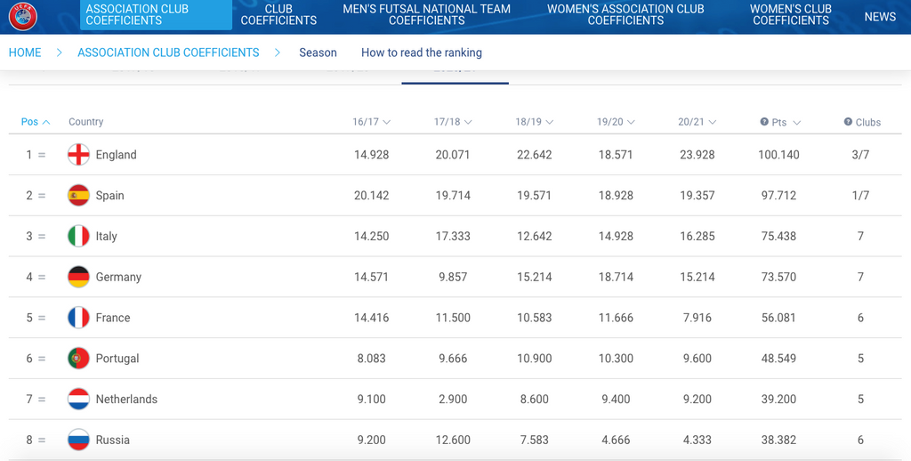The height and width of the screenshot is (461, 911).
Task: Click the Clubs help question icon
Action: pos(848,122)
